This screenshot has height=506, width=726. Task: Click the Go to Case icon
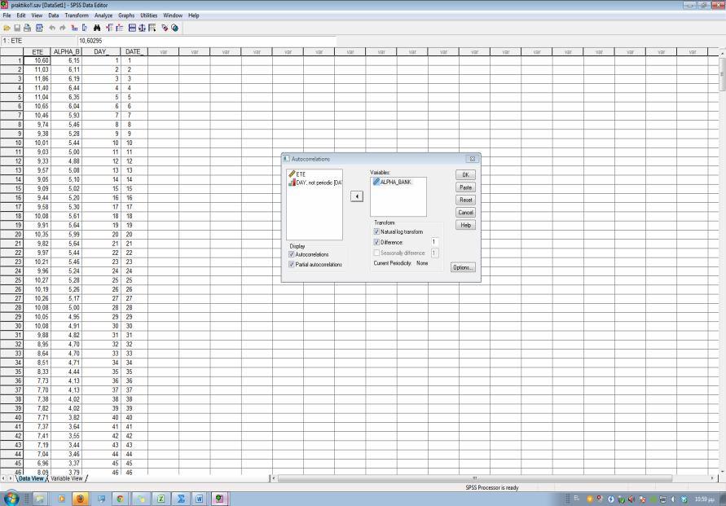point(74,29)
